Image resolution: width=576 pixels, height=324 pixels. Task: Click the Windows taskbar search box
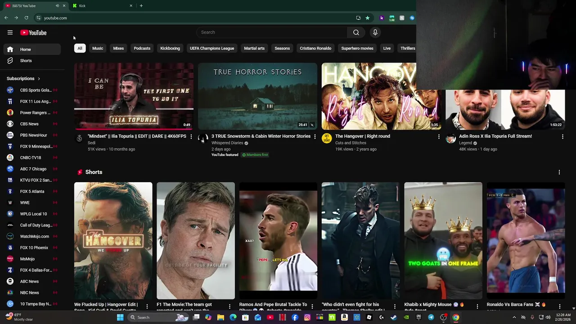click(157, 317)
